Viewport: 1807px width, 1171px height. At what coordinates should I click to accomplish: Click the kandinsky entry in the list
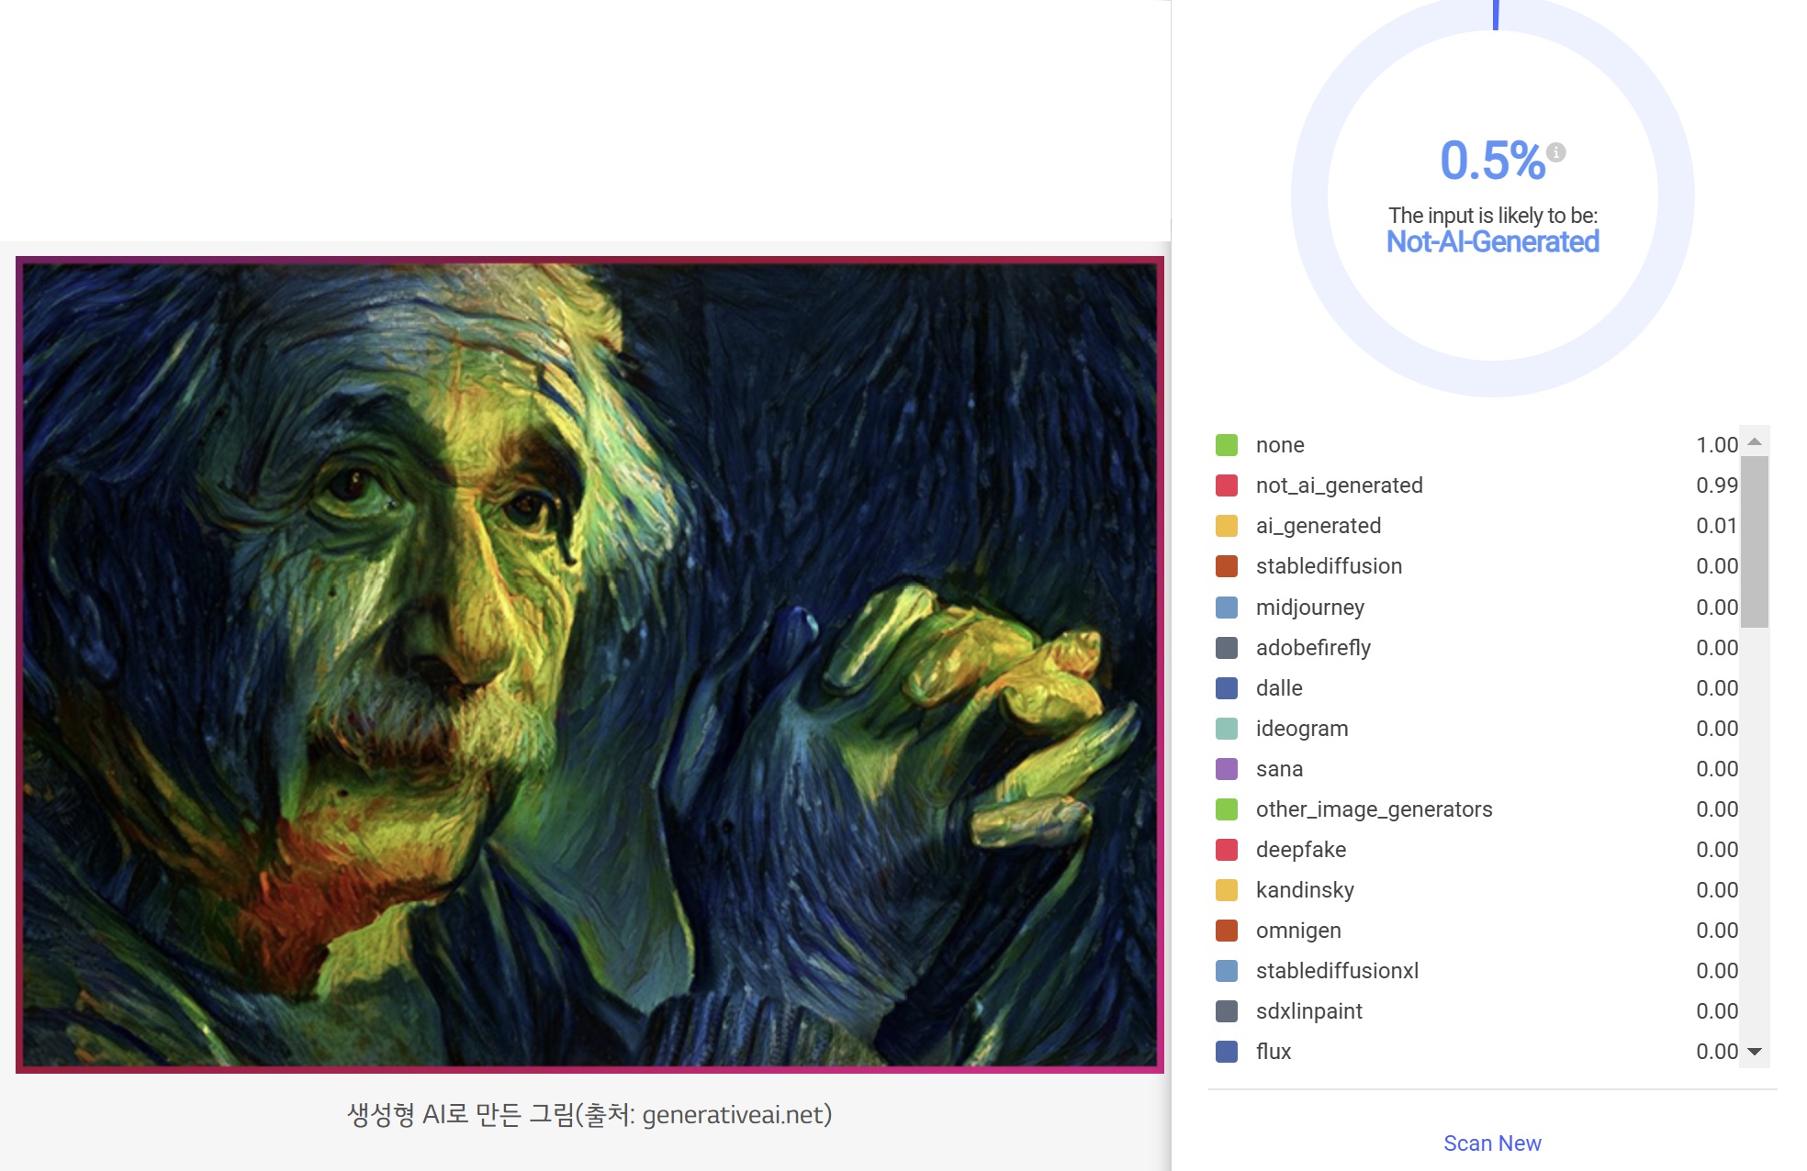click(1305, 890)
